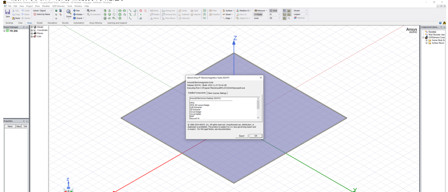This screenshot has width=448, height=192.
Task: Select the Installed Components tab
Action: pyautogui.click(x=197, y=93)
